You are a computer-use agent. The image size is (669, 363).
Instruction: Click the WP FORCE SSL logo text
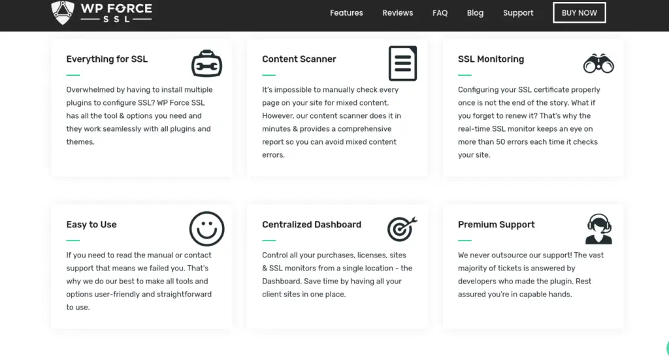click(x=116, y=12)
